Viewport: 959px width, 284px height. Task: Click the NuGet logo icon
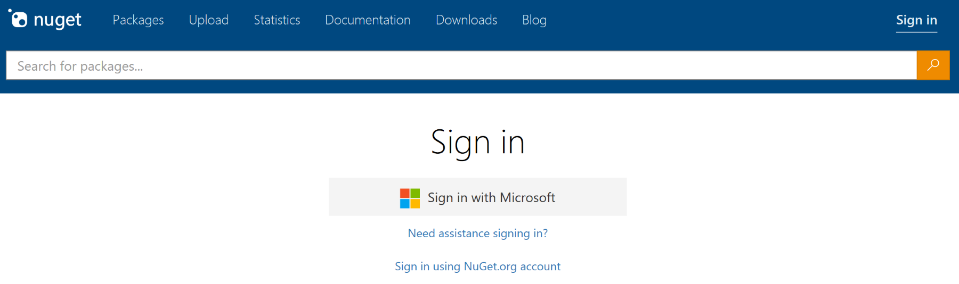[18, 19]
